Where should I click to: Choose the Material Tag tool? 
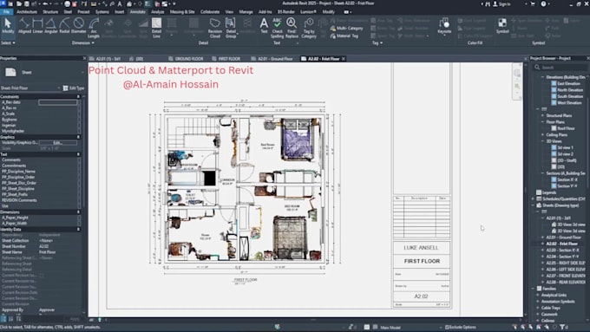click(344, 36)
